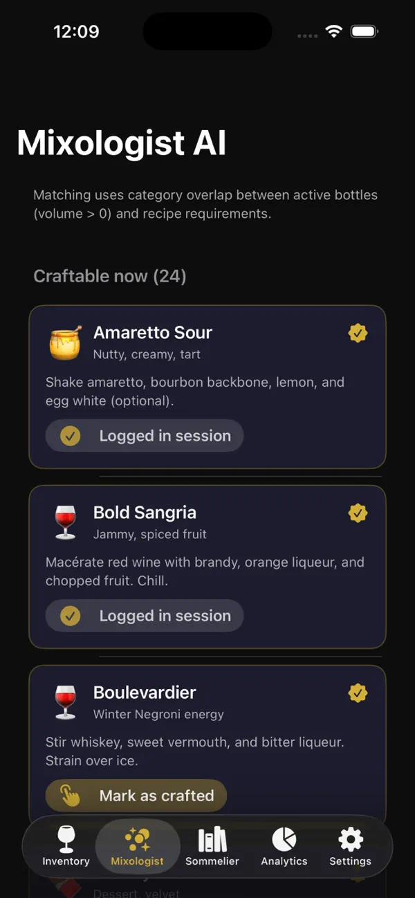Screen dimensions: 415x898
Task: Tap the Bold Sangria wine glass icon
Action: point(65,522)
